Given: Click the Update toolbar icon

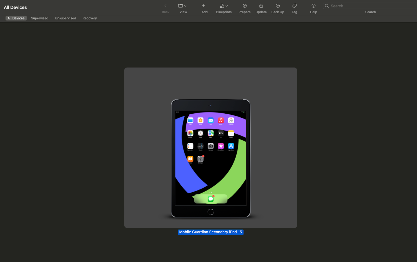Looking at the screenshot, I should point(261,6).
